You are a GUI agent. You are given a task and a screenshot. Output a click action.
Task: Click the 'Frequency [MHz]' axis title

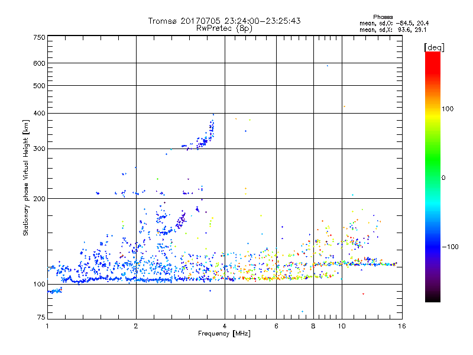224,334
